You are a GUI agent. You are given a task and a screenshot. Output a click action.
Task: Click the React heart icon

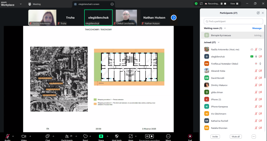[85, 136]
